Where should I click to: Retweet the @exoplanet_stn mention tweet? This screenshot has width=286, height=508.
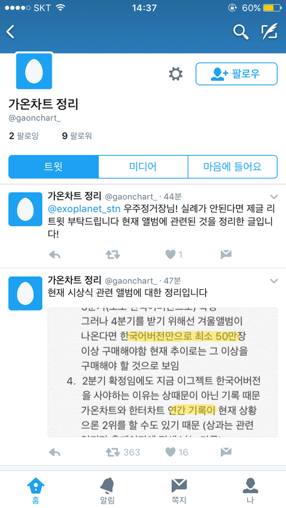pyautogui.click(x=113, y=255)
